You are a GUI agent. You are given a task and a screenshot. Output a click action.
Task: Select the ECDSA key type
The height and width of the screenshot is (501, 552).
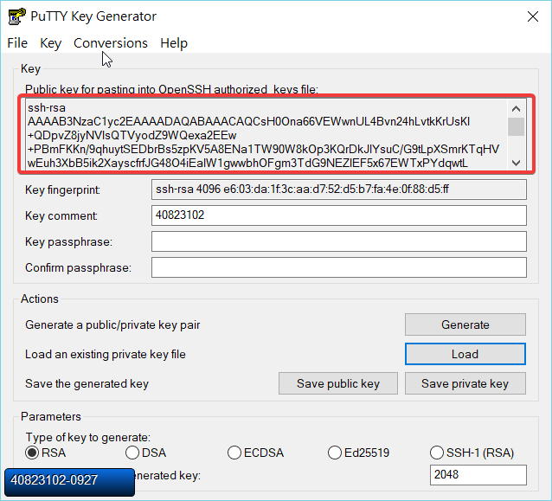[255, 453]
